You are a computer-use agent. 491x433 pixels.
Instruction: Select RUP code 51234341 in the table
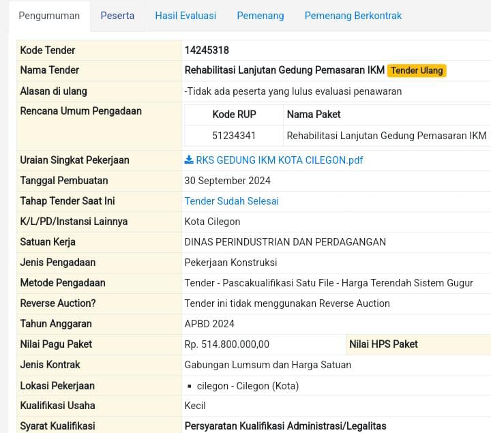234,136
